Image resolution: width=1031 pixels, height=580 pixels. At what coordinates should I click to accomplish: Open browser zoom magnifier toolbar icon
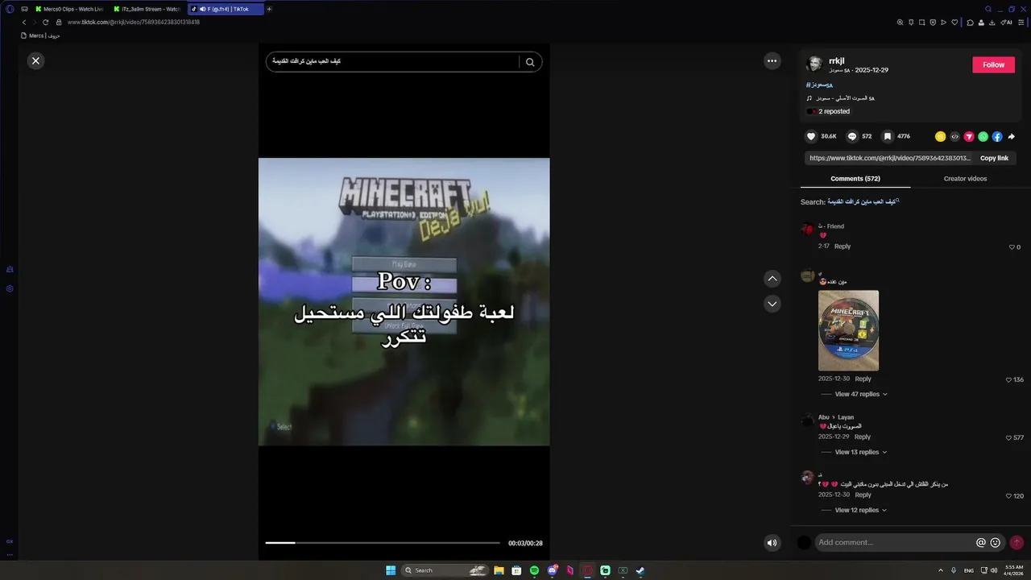click(x=900, y=22)
